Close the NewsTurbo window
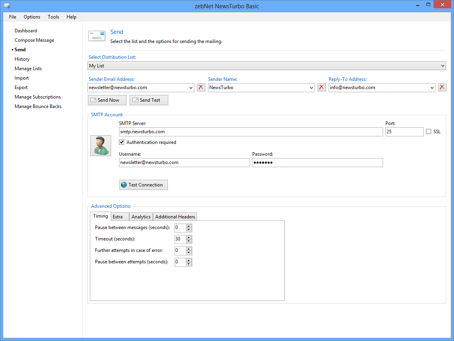The height and width of the screenshot is (341, 454). [442, 5]
